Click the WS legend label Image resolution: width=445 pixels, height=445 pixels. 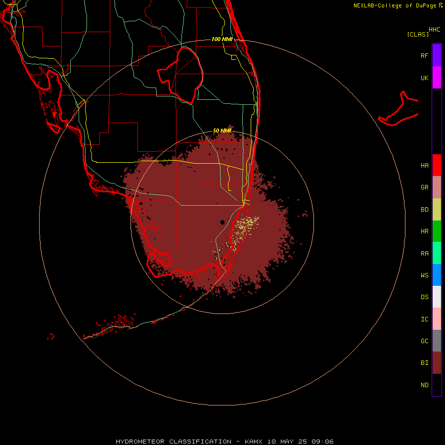coord(424,275)
